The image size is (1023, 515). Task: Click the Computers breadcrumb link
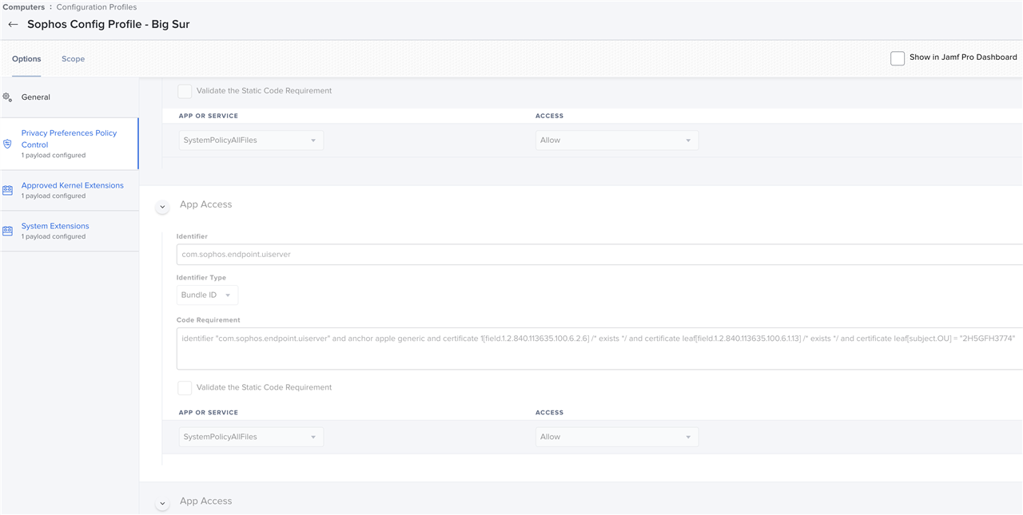(24, 7)
